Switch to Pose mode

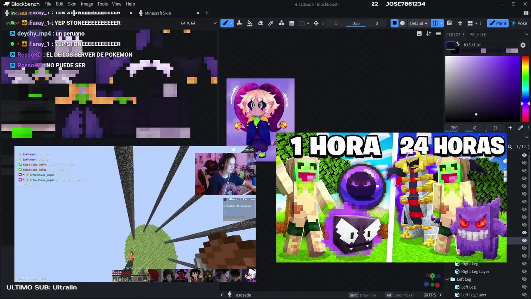tap(519, 23)
